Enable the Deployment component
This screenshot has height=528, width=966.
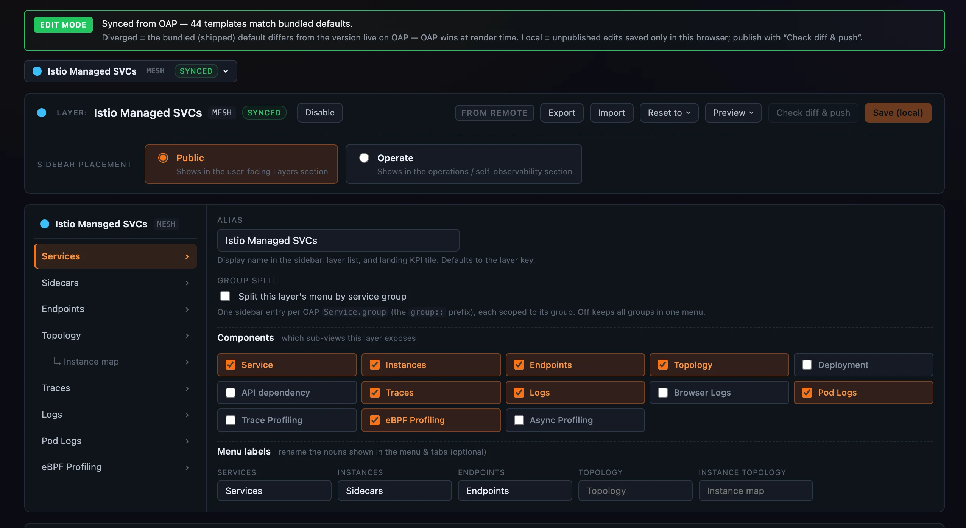807,365
